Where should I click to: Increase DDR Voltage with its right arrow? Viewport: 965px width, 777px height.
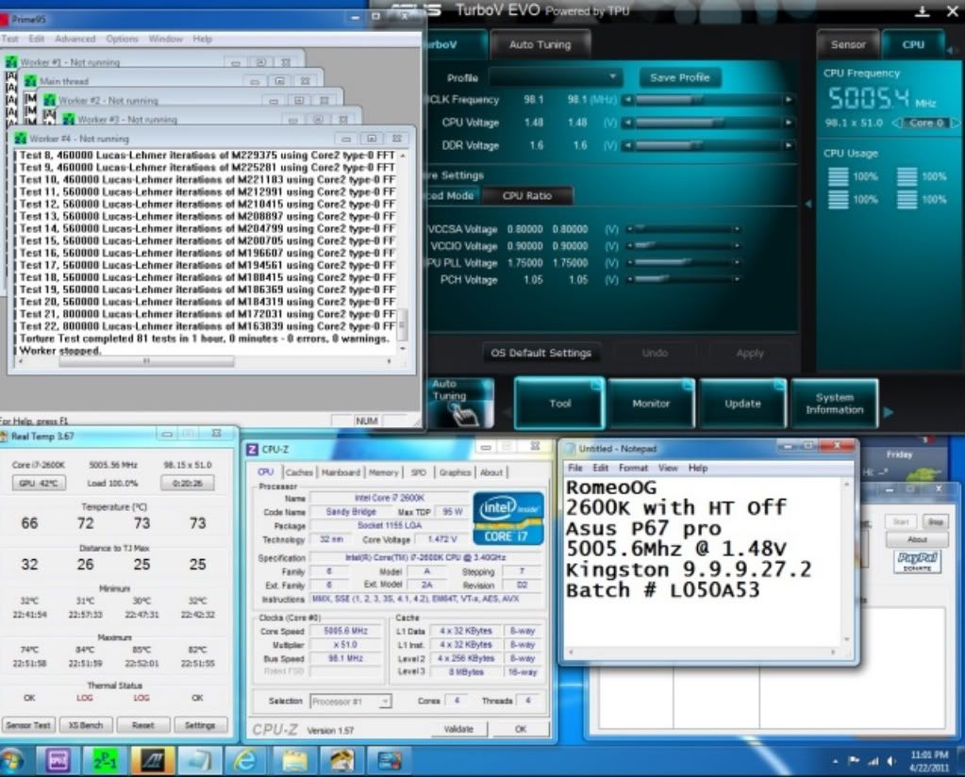(x=789, y=146)
